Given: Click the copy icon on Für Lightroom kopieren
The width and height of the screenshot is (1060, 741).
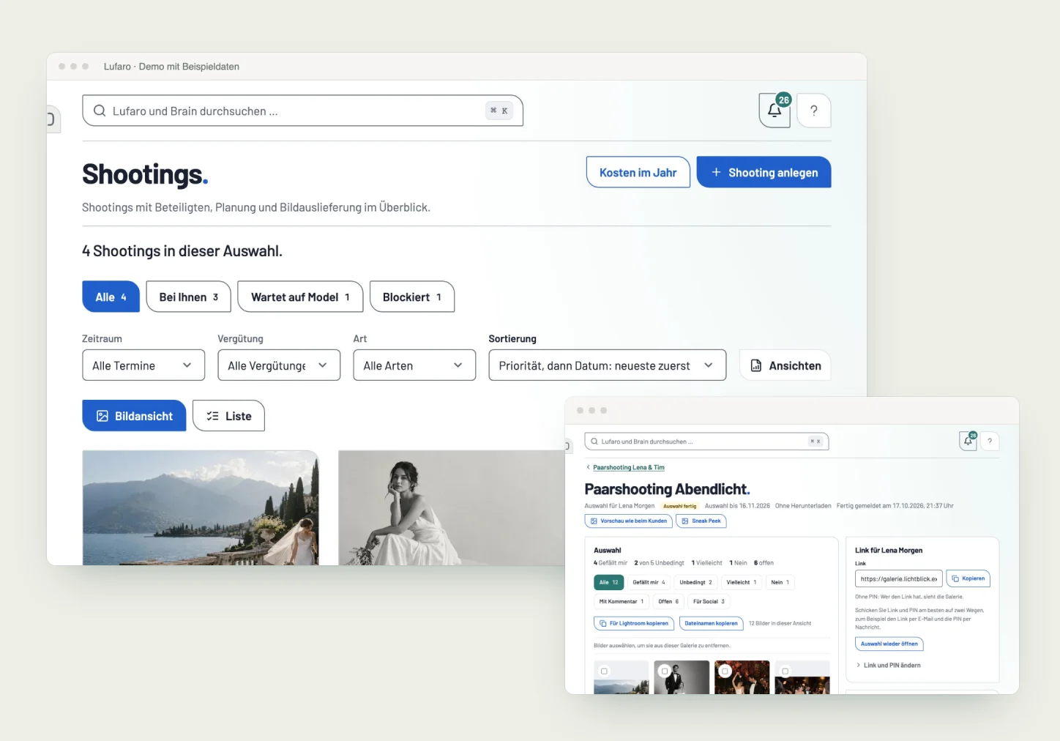Looking at the screenshot, I should (x=603, y=624).
